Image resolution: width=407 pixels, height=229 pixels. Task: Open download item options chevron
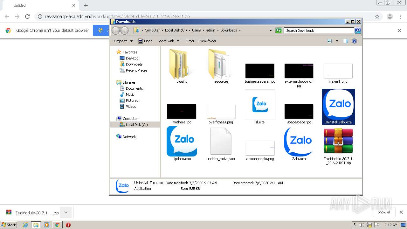click(66, 212)
